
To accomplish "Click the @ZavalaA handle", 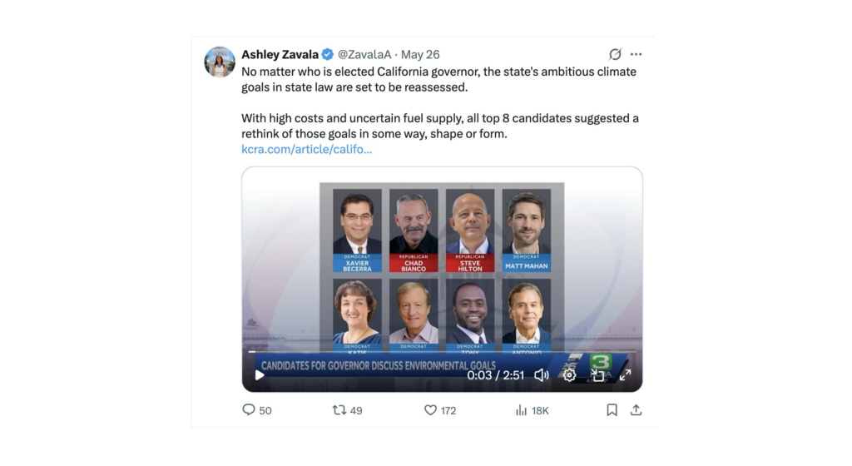I will [x=364, y=54].
